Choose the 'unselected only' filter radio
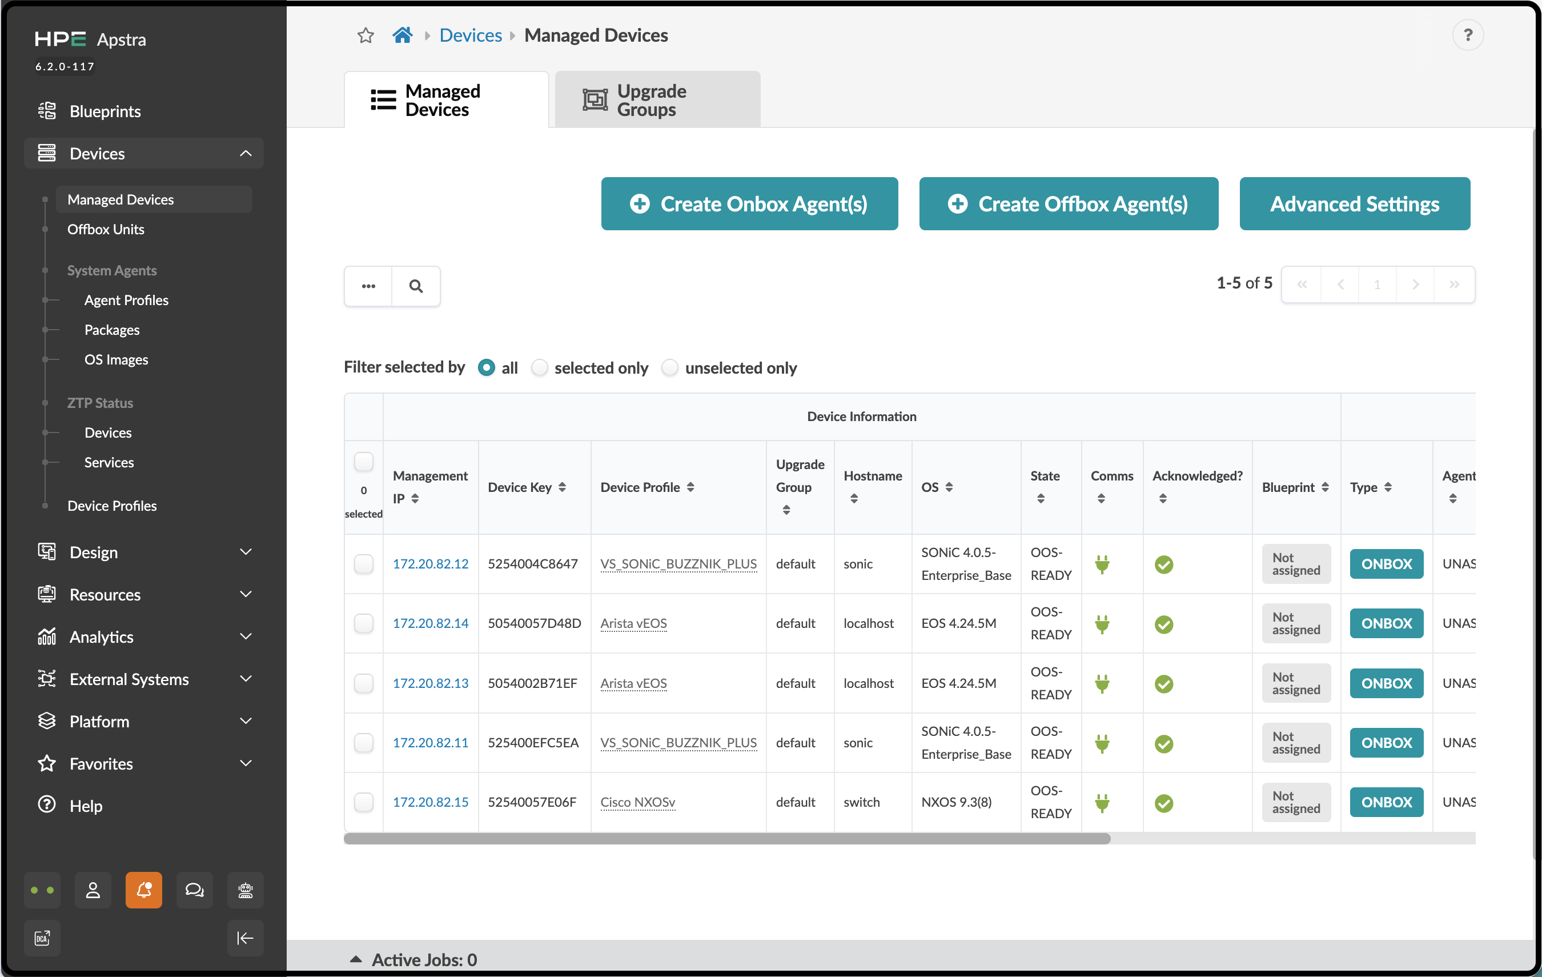Image resolution: width=1542 pixels, height=977 pixels. pos(670,368)
